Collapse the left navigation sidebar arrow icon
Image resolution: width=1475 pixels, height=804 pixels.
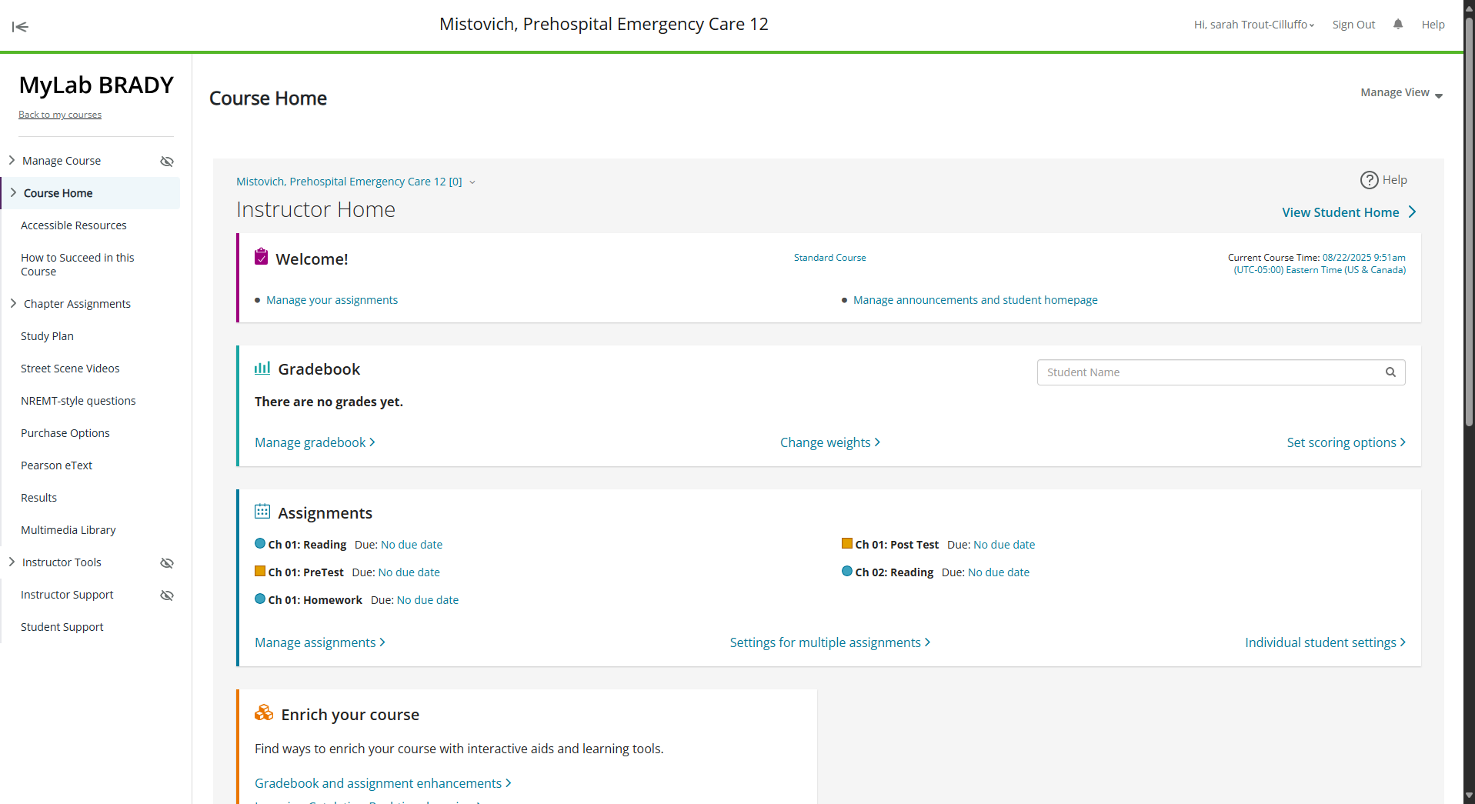click(x=20, y=27)
